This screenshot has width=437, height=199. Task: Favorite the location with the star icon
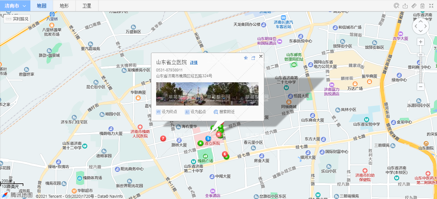pyautogui.click(x=246, y=58)
